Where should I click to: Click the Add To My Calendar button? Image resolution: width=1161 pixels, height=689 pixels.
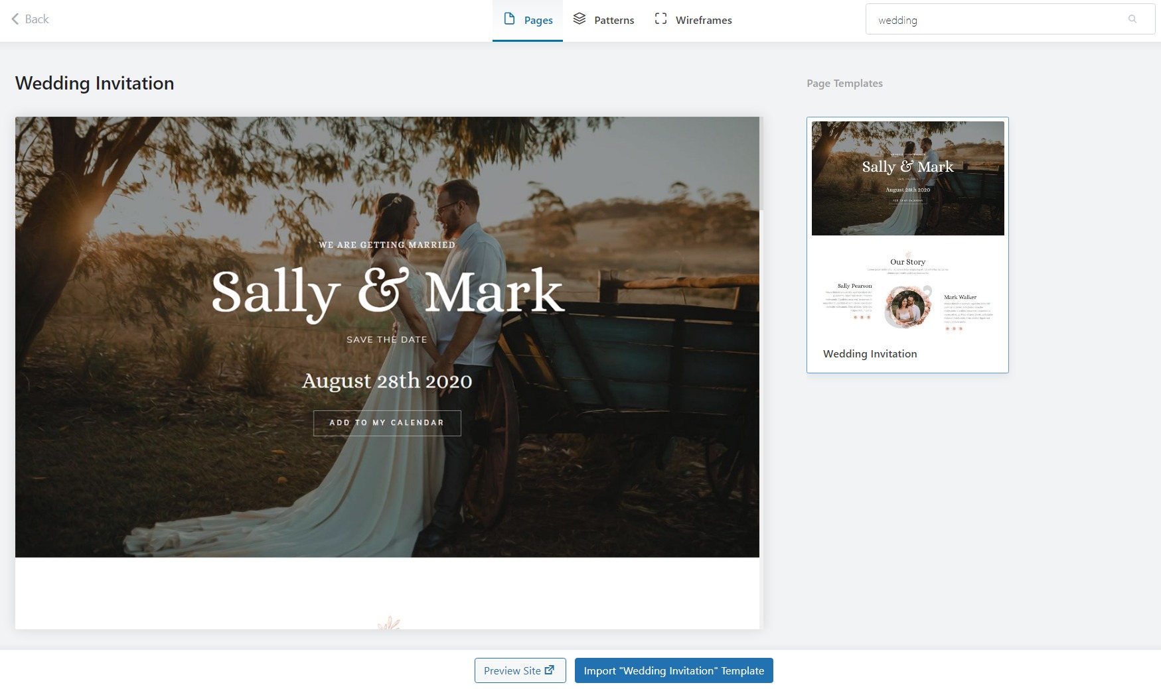pos(387,423)
